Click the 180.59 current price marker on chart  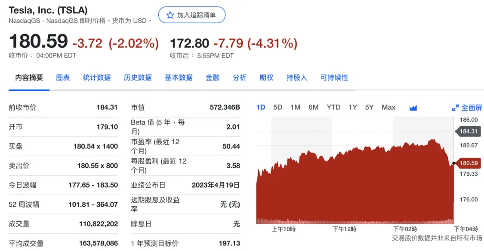coord(469,163)
